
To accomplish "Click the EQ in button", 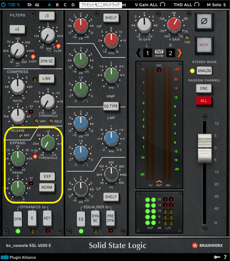I will click(x=81, y=219).
